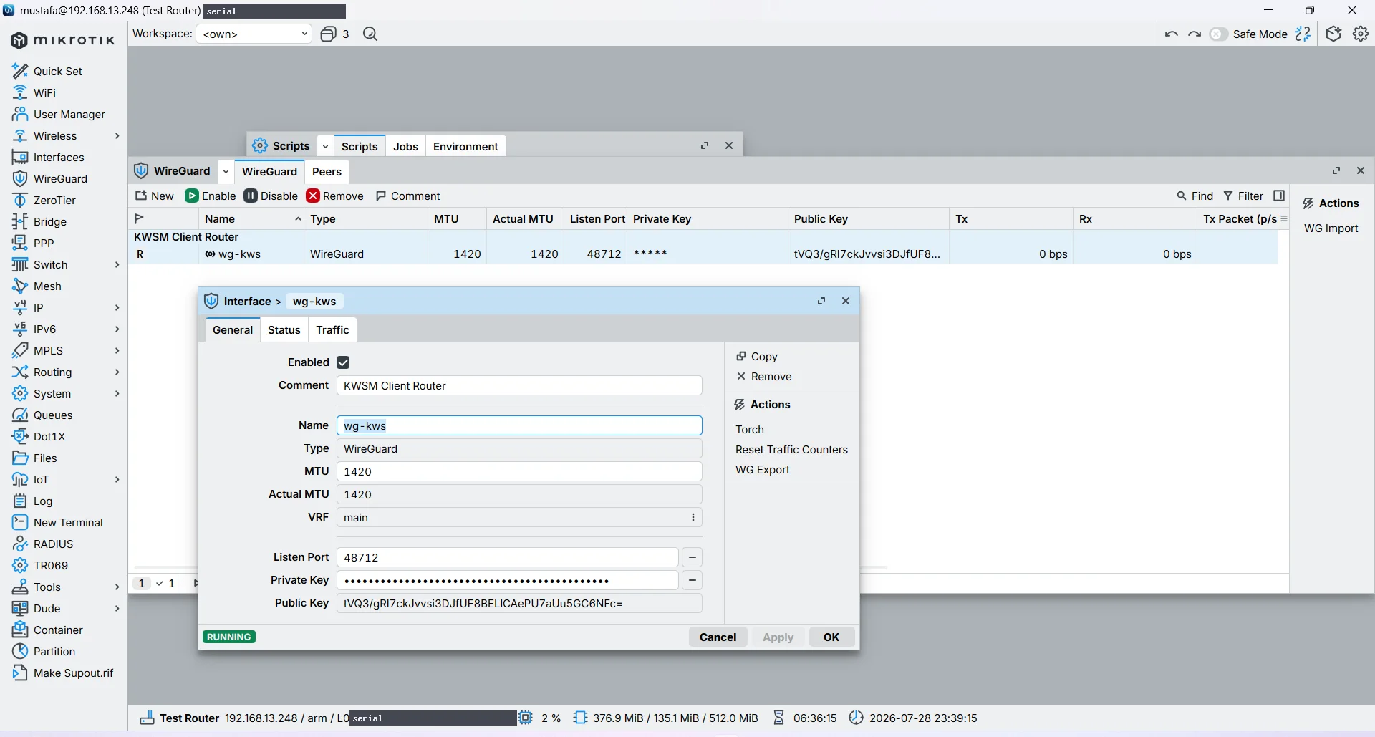Image resolution: width=1375 pixels, height=737 pixels.
Task: Click the workspace search magnifier icon
Action: pos(370,34)
